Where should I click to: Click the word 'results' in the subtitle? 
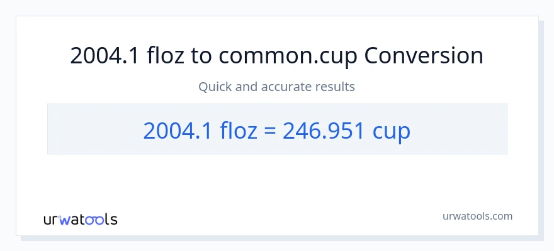pyautogui.click(x=336, y=87)
